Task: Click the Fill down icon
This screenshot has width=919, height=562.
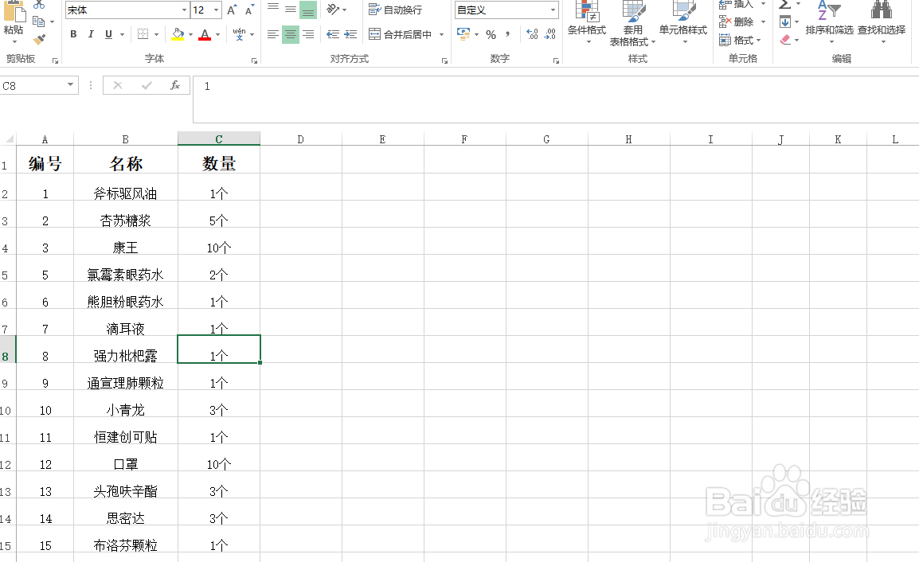Action: [785, 22]
